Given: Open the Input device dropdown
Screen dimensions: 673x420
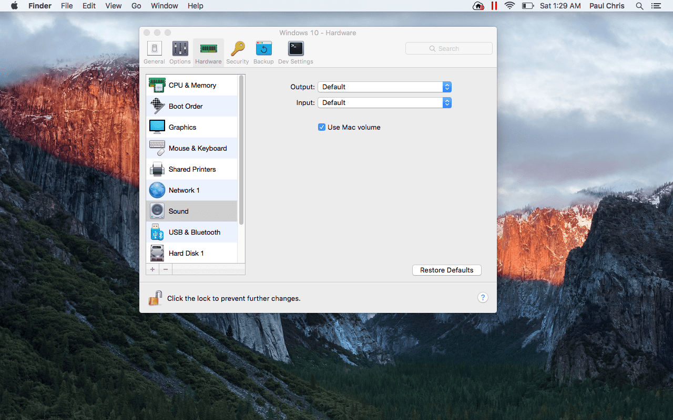Looking at the screenshot, I should tap(384, 102).
